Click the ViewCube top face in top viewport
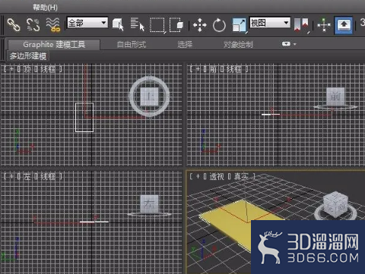 pyautogui.click(x=150, y=96)
